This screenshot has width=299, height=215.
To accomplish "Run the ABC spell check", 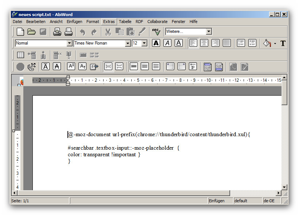I will coord(156,32).
